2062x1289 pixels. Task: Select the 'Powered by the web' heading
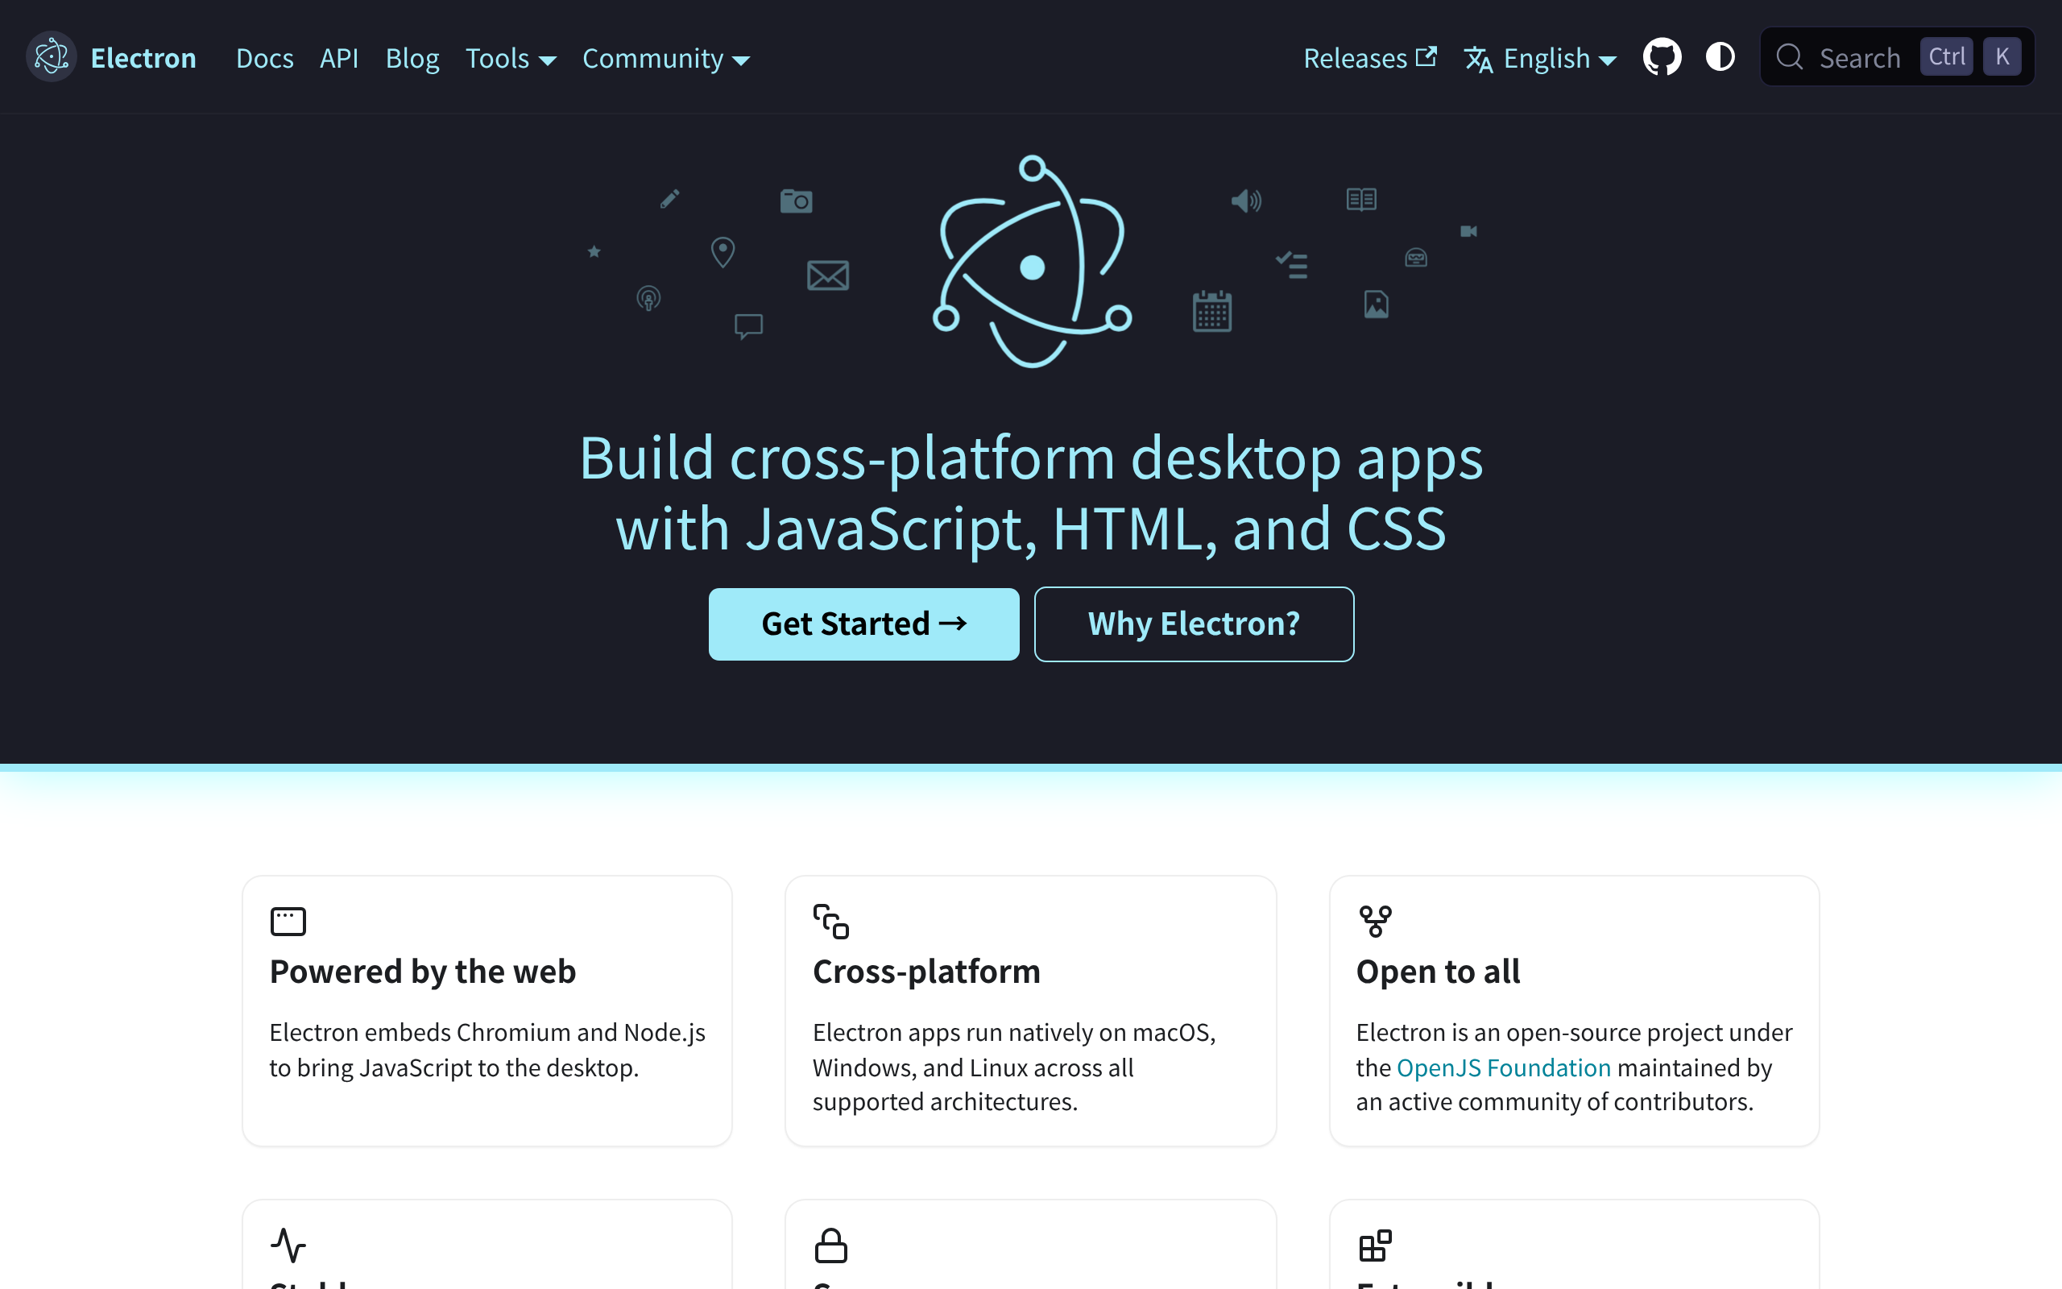pos(423,972)
